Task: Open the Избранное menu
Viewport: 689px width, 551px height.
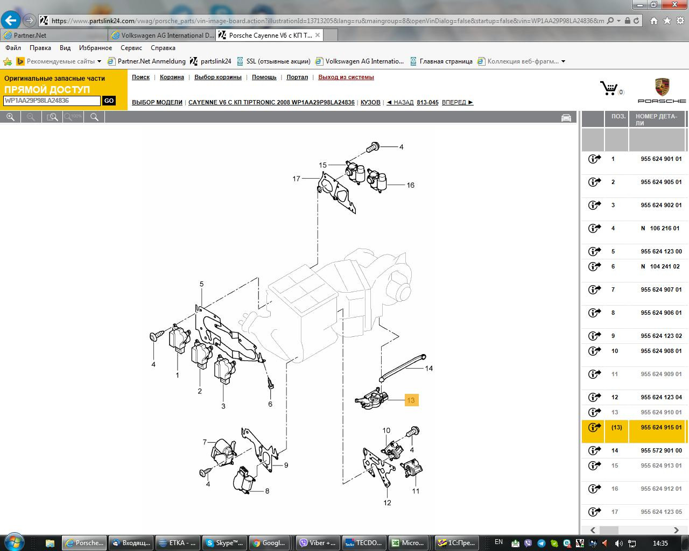Action: coord(95,48)
